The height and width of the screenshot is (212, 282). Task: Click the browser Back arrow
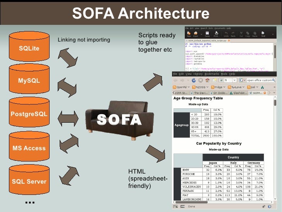pyautogui.click(x=176, y=80)
